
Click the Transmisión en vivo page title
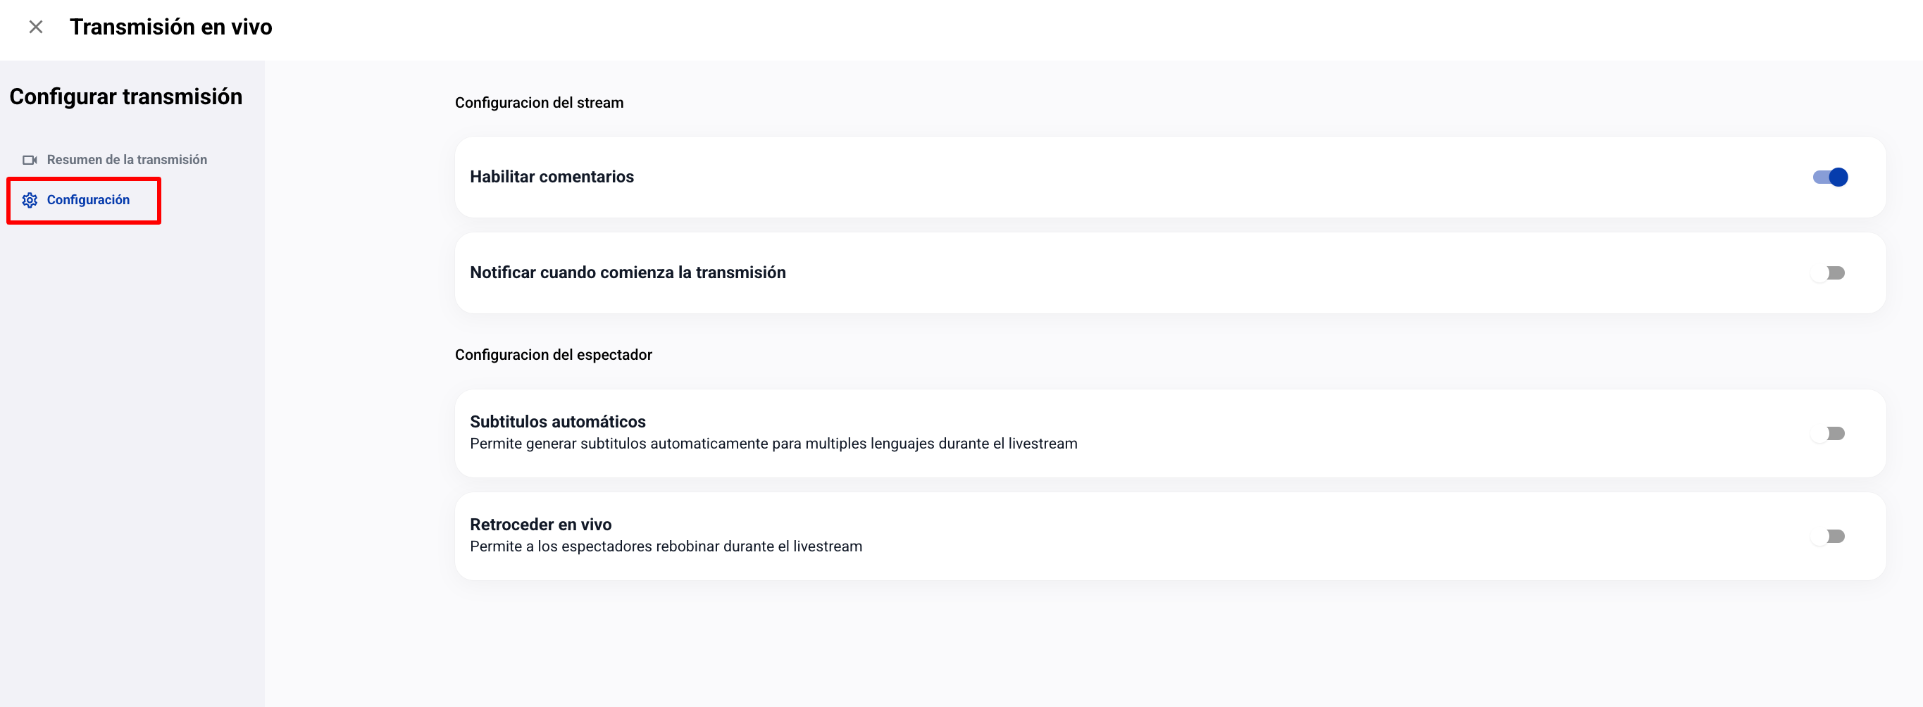[x=171, y=27]
